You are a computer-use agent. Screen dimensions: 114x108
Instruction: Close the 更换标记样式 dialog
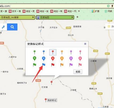coord(85,44)
